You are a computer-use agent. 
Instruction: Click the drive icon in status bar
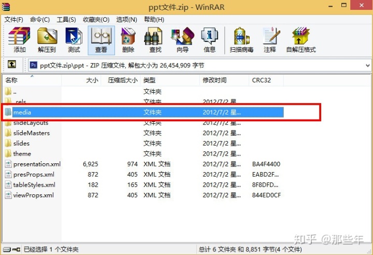pos(7,249)
